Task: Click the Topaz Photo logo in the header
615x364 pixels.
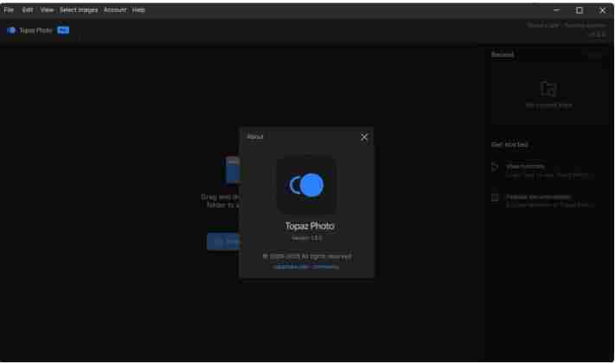Action: click(11, 30)
